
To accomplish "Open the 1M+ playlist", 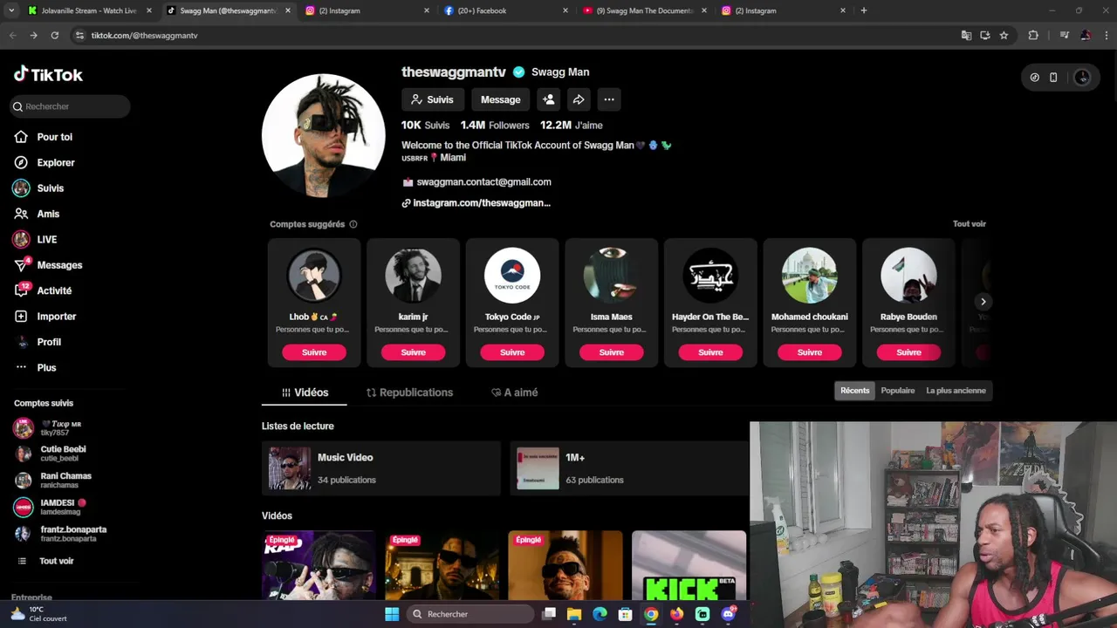I will click(629, 468).
